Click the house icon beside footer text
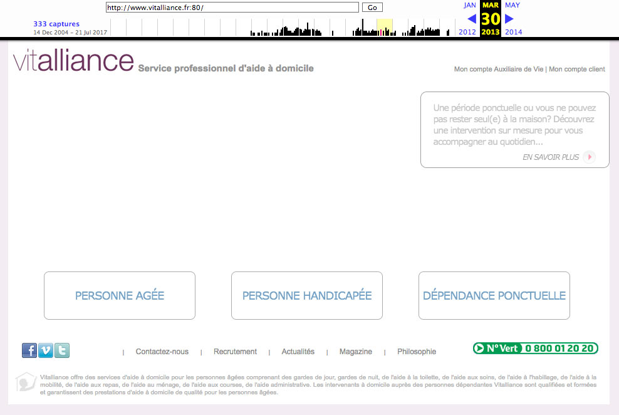Image resolution: width=619 pixels, height=415 pixels. click(x=26, y=382)
